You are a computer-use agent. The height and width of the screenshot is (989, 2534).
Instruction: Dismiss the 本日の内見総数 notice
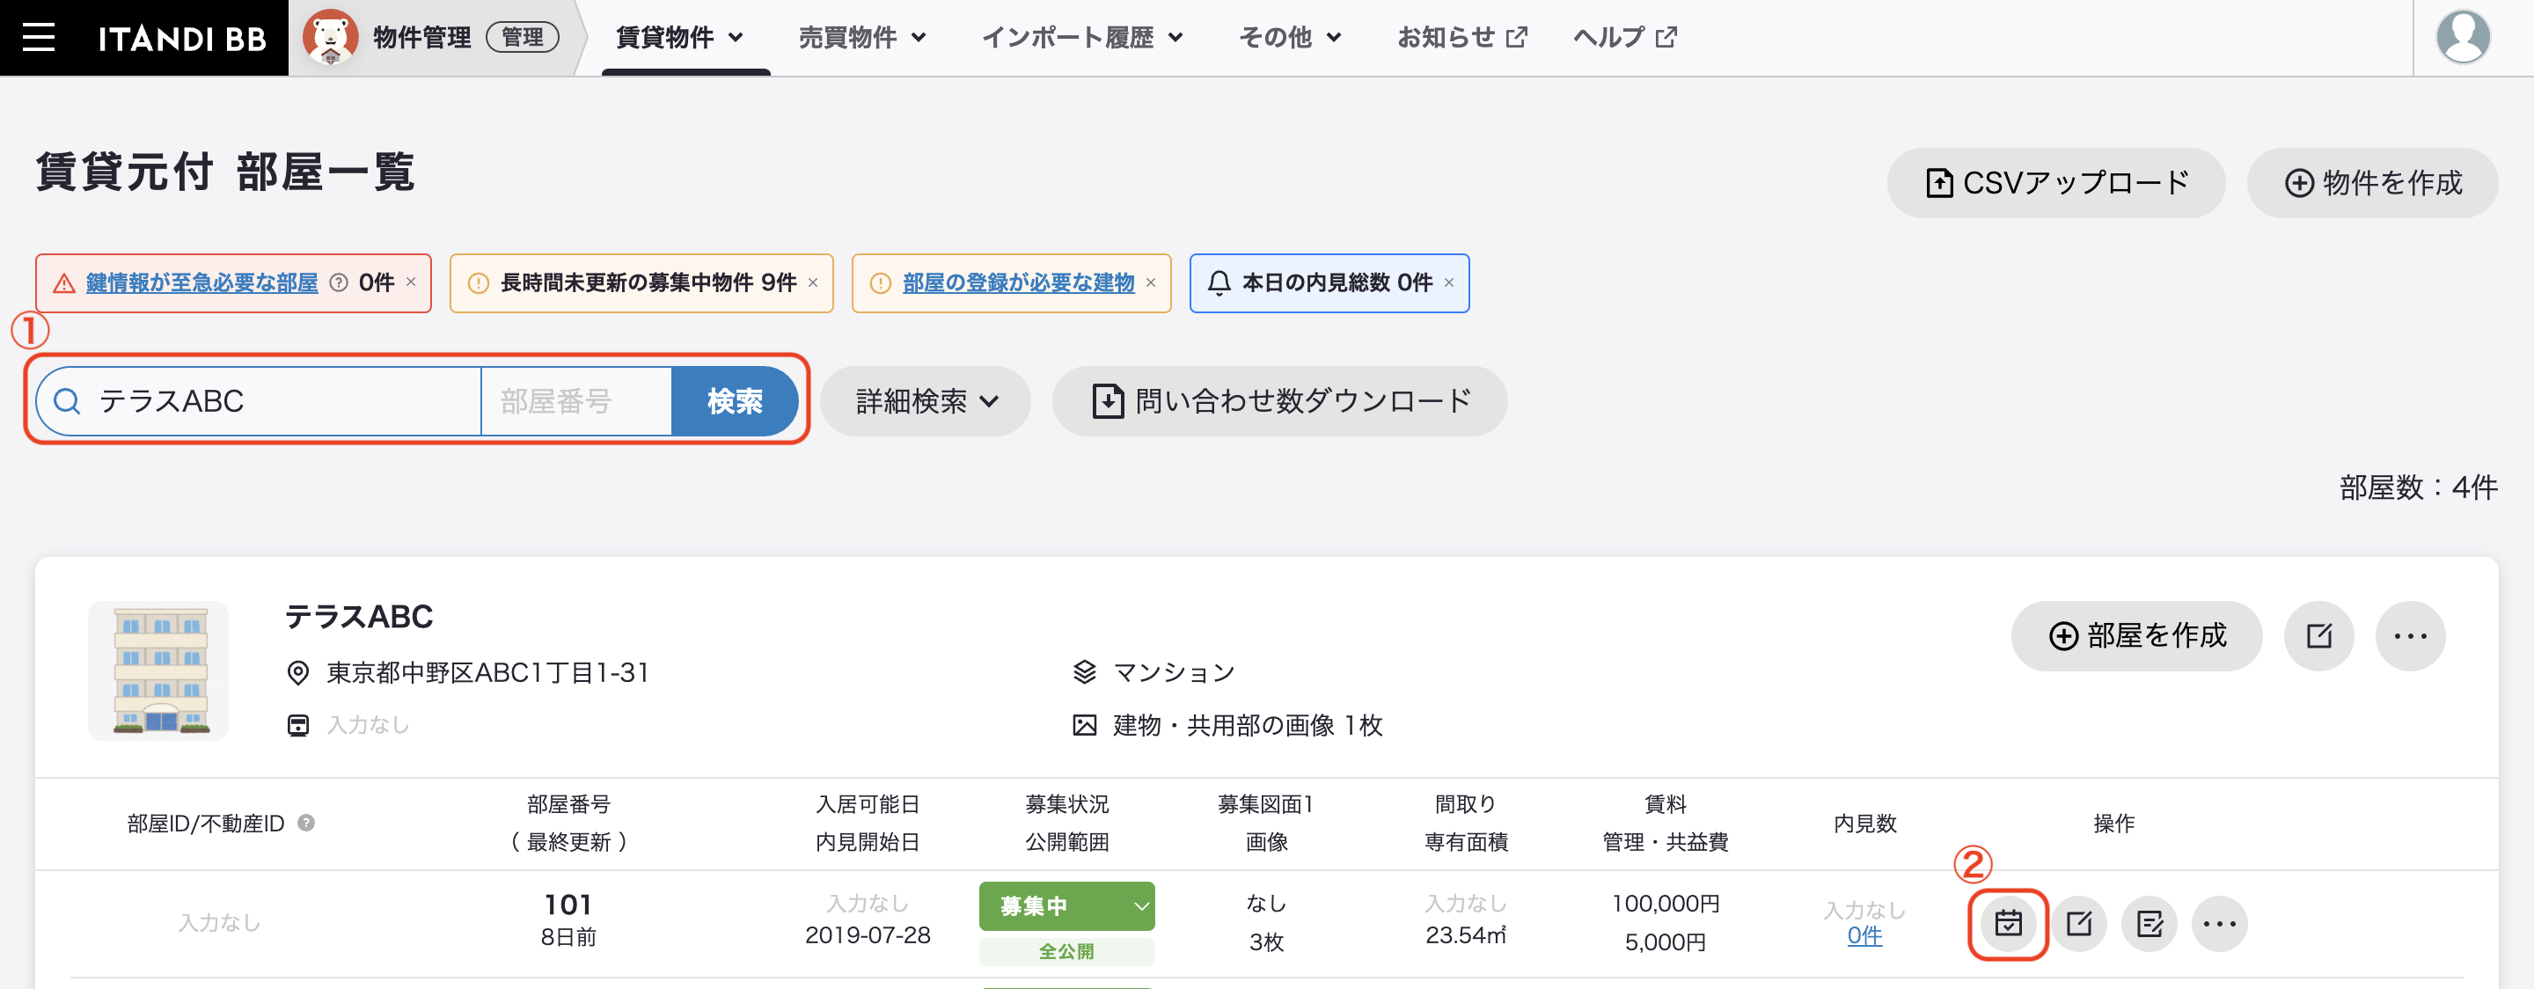pos(1448,282)
